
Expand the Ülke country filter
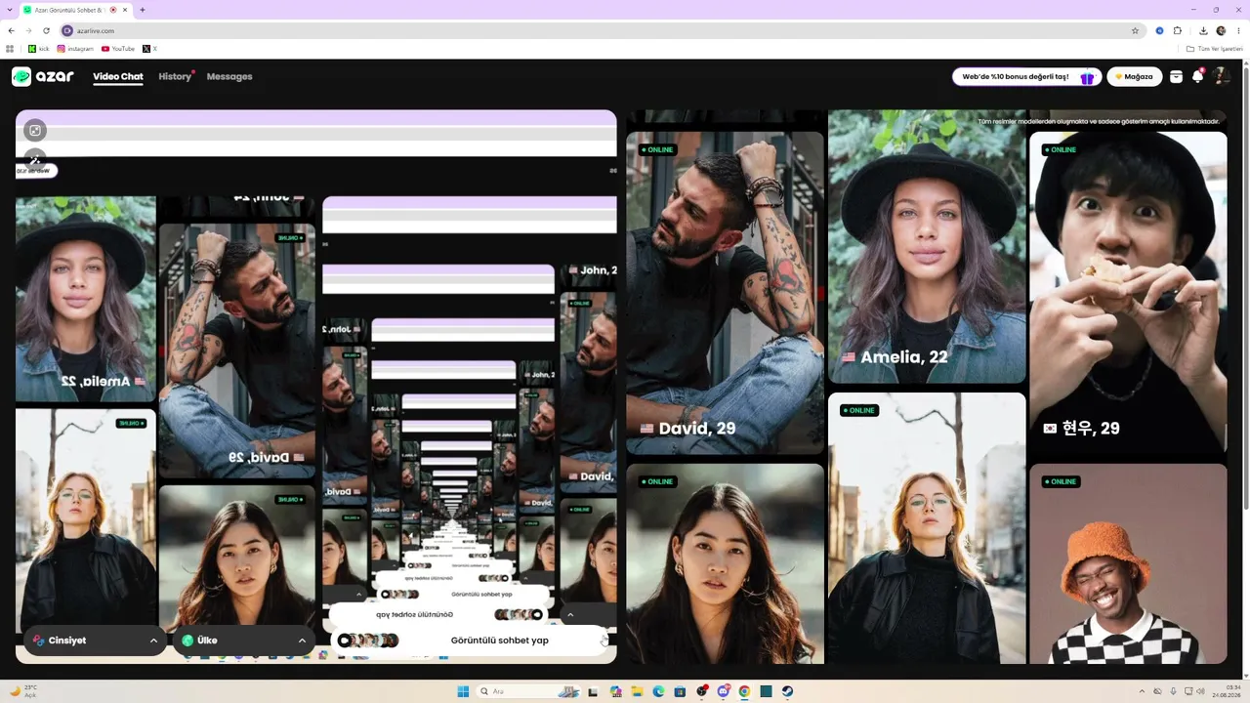[x=243, y=641]
